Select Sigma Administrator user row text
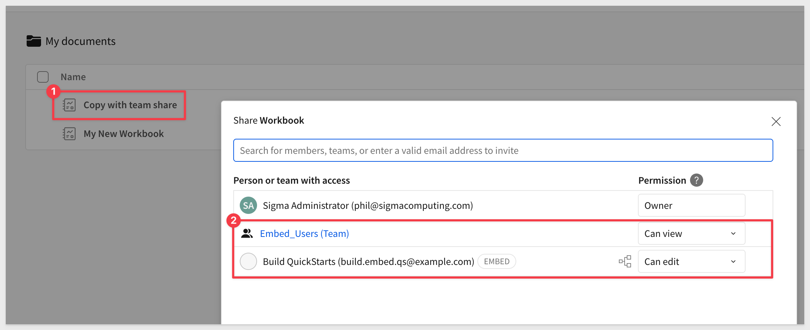This screenshot has height=330, width=810. 368,206
